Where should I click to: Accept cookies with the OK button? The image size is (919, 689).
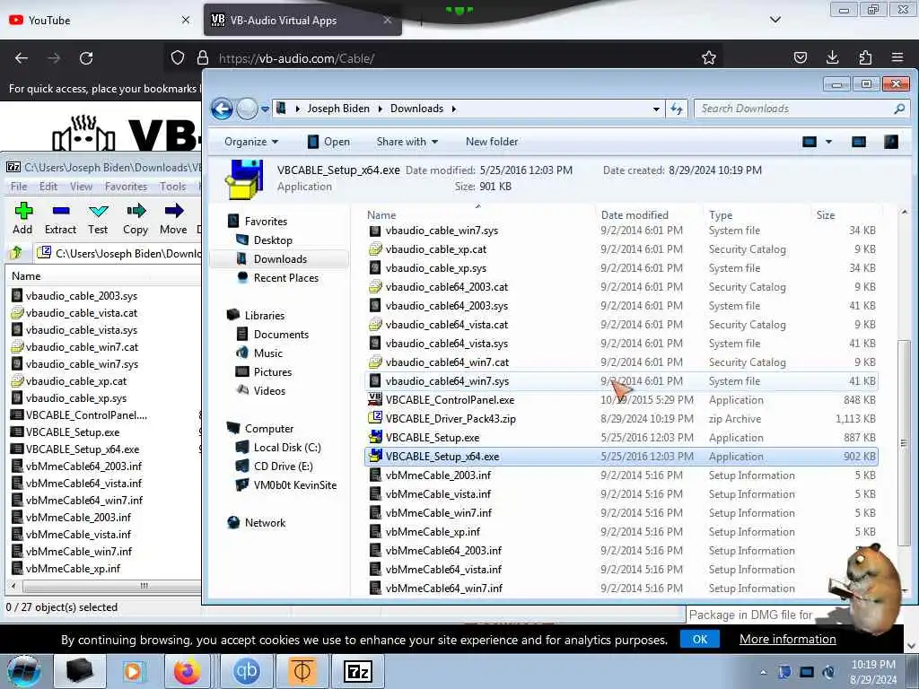tap(700, 639)
